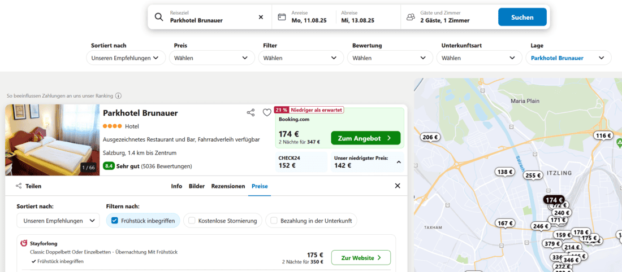Screen dimensions: 622x272
Task: Switch to the Rezensionen tab
Action: [x=228, y=186]
